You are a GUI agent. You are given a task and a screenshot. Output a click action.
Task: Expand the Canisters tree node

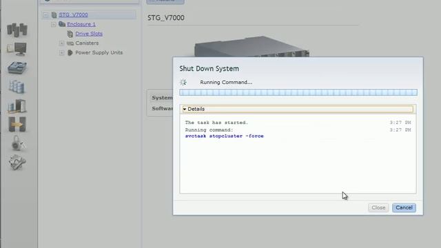[x=61, y=43]
